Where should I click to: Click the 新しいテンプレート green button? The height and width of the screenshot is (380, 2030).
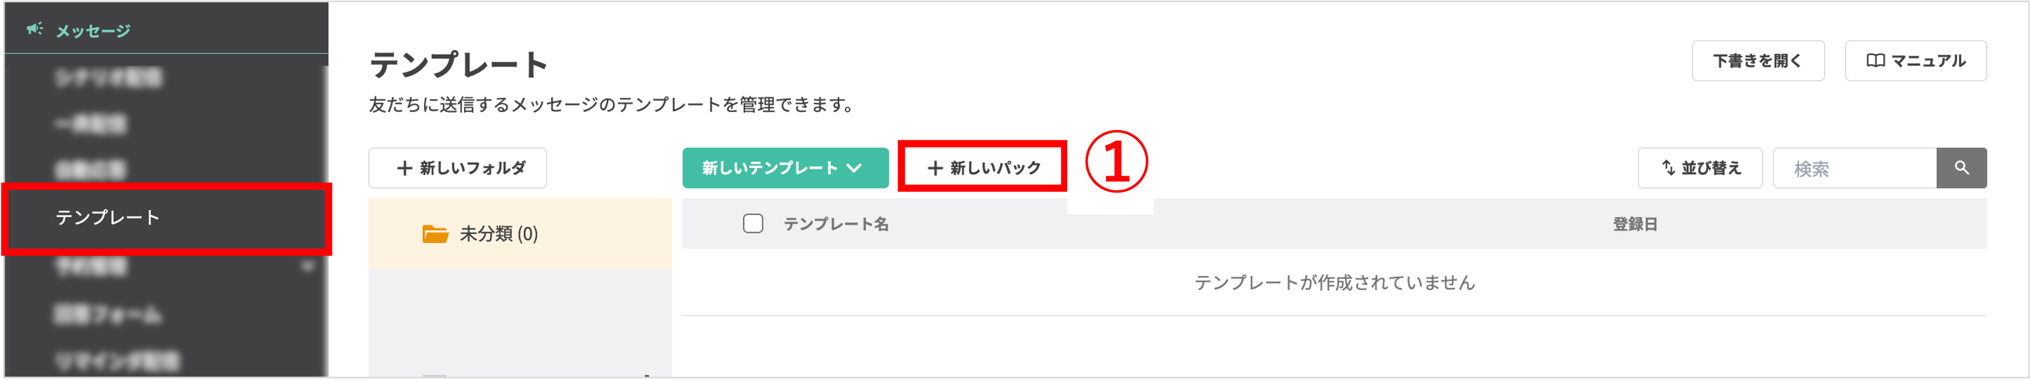click(x=785, y=167)
